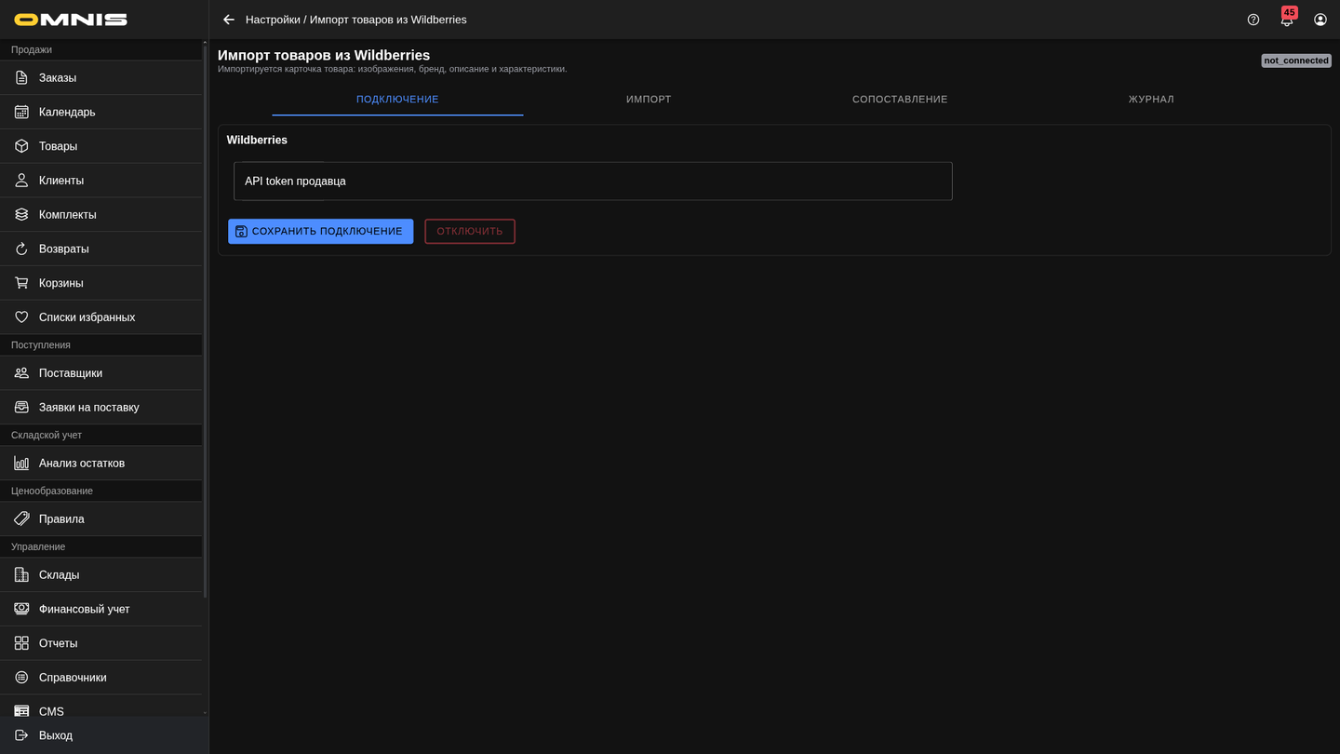Viewport: 1340px width, 754px height.
Task: Click the Календарь calendar icon
Action: 21,112
